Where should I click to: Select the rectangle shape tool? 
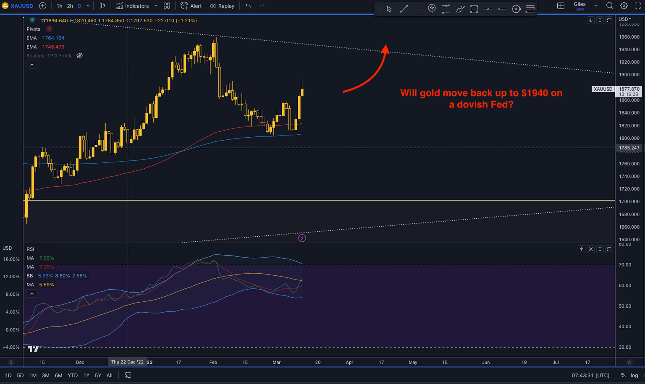tap(474, 9)
